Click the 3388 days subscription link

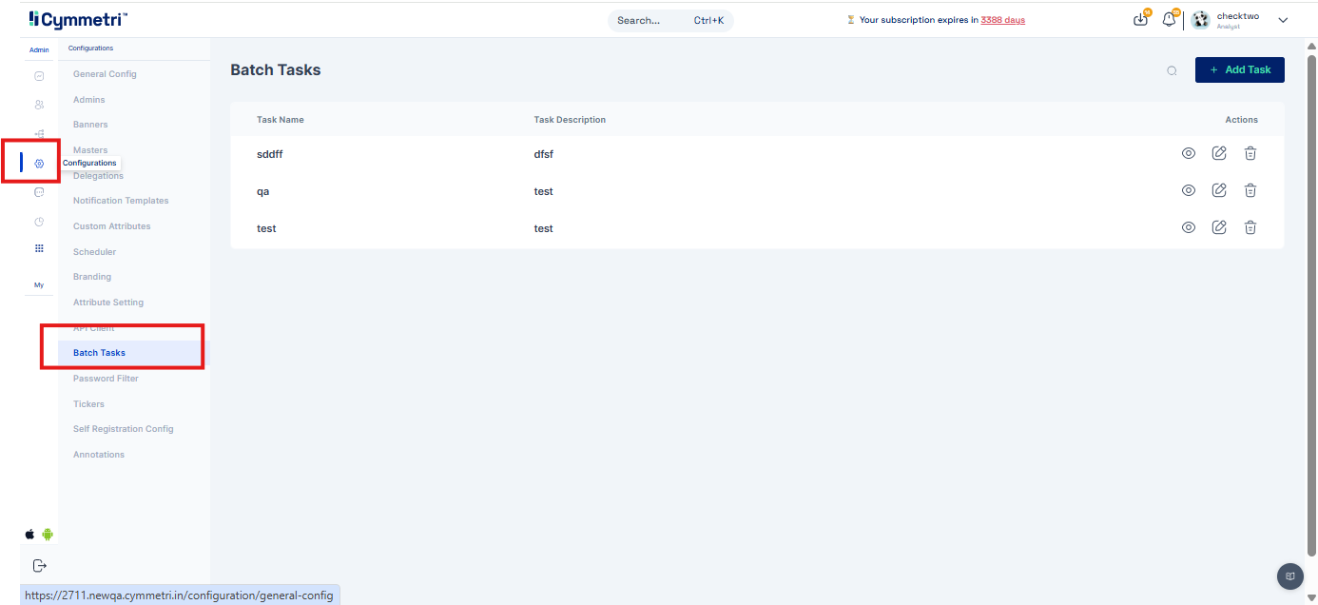tap(1002, 20)
